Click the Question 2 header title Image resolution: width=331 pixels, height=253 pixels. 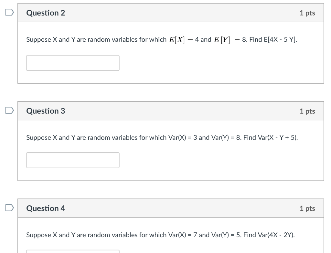(46, 13)
